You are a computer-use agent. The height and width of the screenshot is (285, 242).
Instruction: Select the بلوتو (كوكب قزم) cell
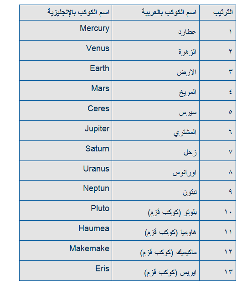156,211
